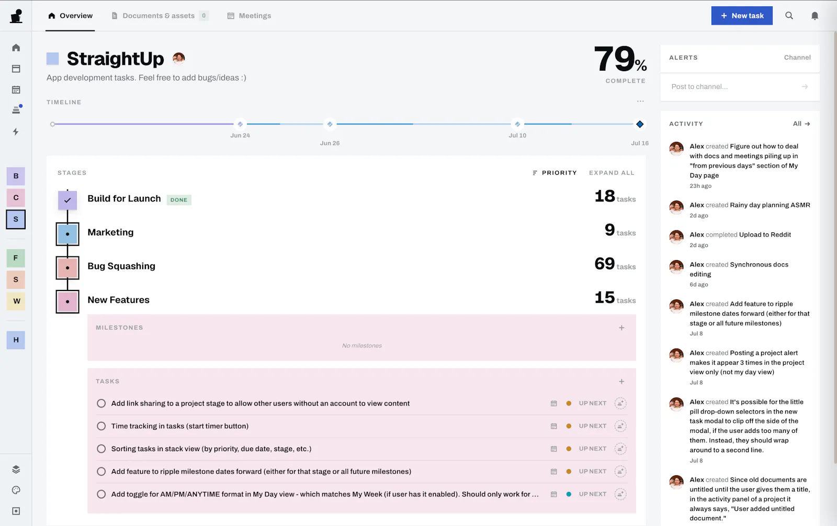Expand the Marketing stage

[67, 234]
